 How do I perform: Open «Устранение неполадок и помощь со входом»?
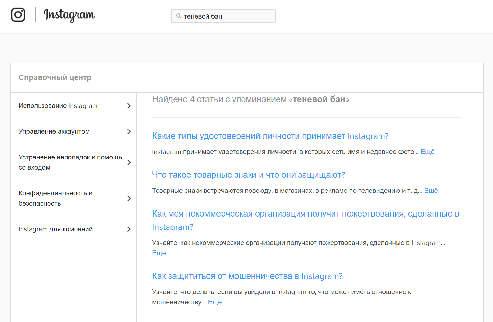point(70,162)
